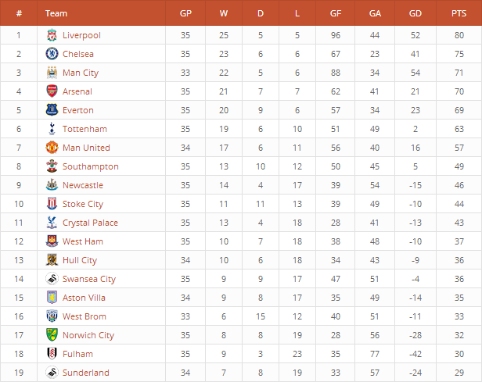The height and width of the screenshot is (382, 482).
Task: Click the Stoke City club crest
Action: point(52,204)
